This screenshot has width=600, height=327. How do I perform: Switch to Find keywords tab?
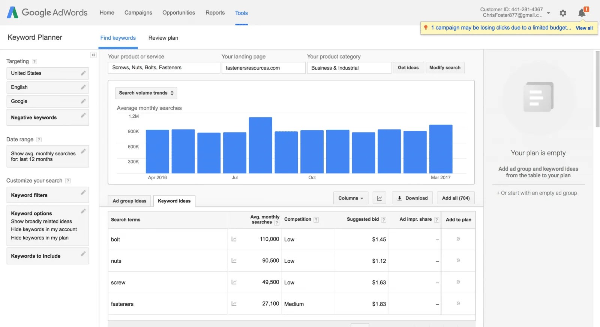pyautogui.click(x=118, y=38)
